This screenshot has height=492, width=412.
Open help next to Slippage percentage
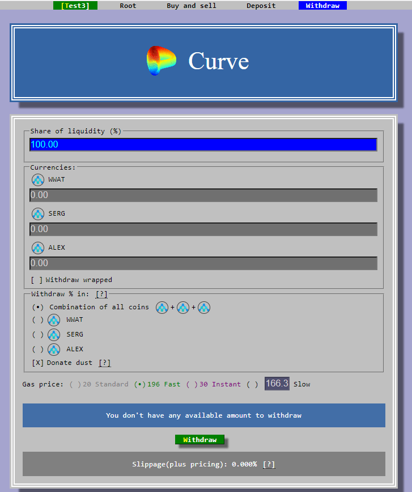click(269, 464)
